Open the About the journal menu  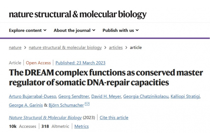[x=74, y=30]
